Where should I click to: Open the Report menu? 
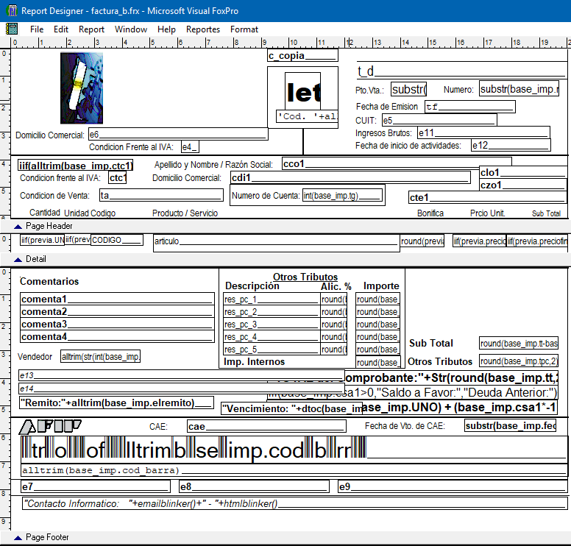91,29
